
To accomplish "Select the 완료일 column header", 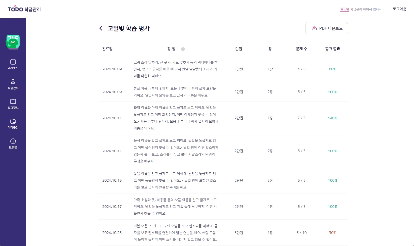I will point(107,49).
